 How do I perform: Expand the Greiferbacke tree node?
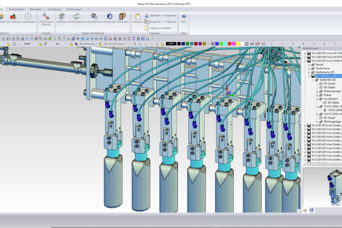(x=309, y=68)
